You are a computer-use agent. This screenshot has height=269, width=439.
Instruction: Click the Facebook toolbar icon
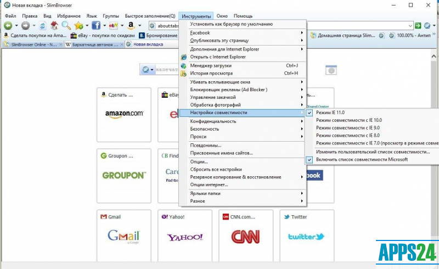(95, 26)
